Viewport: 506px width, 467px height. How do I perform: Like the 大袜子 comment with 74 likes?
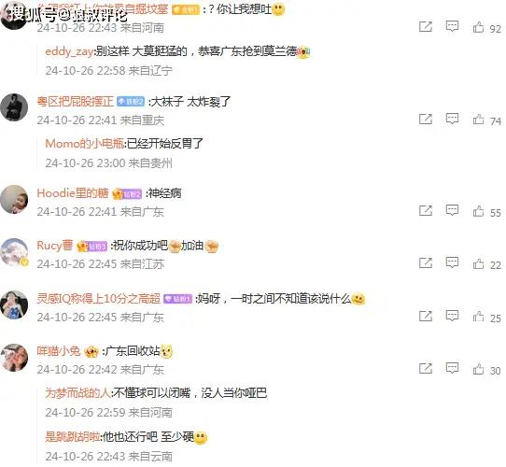(x=478, y=120)
